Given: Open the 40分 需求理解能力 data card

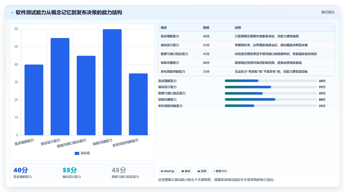Looking at the screenshot, I should tap(33, 173).
